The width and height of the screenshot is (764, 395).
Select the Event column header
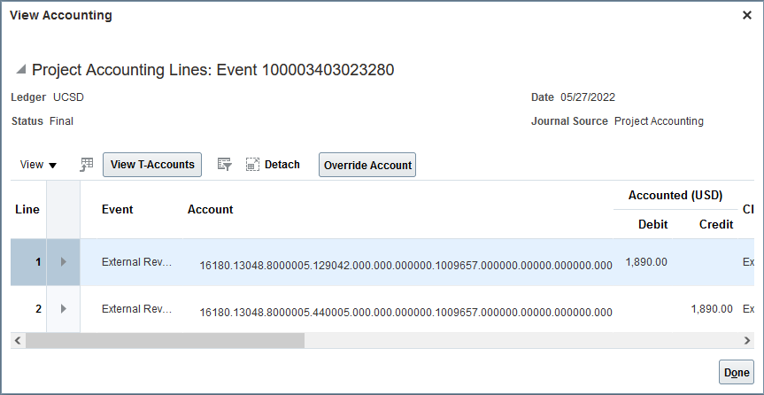click(118, 210)
